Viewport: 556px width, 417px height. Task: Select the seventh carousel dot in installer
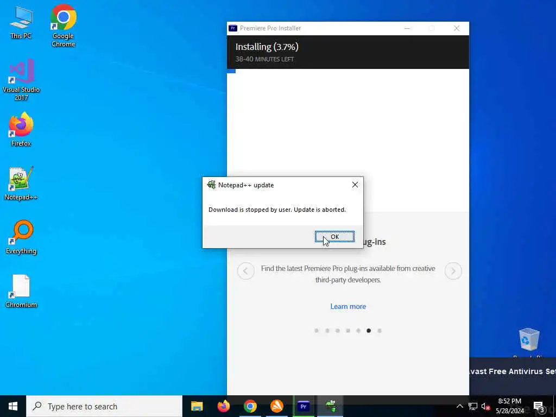coord(380,331)
